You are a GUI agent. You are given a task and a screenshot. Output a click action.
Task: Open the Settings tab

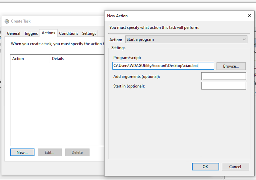(x=89, y=33)
